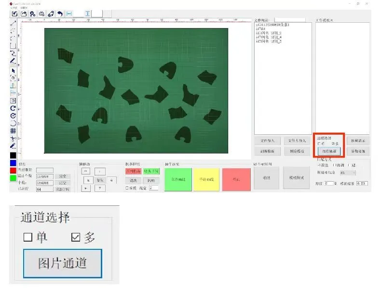381x288 pixels.
Task: Click the large green operation button
Action: coord(178,179)
